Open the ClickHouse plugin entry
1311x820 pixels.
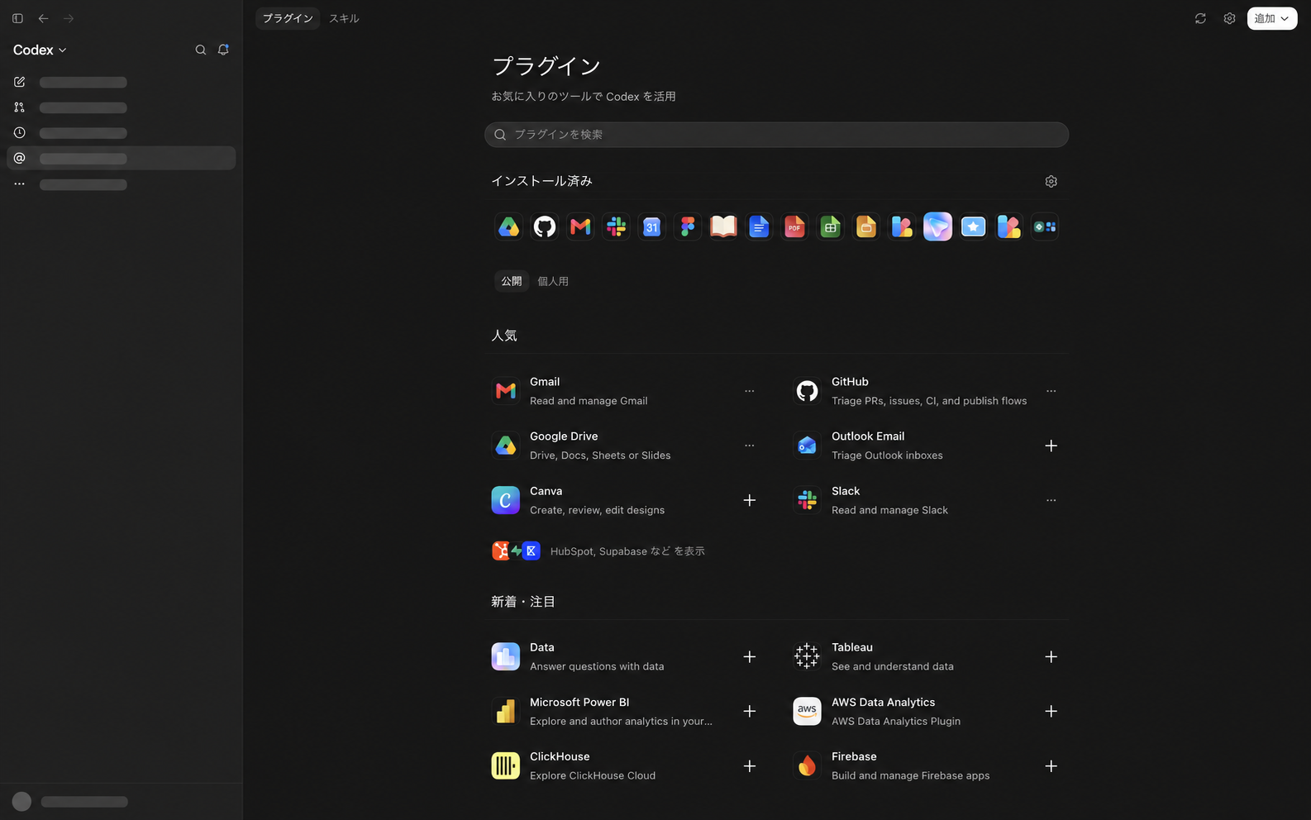[625, 766]
